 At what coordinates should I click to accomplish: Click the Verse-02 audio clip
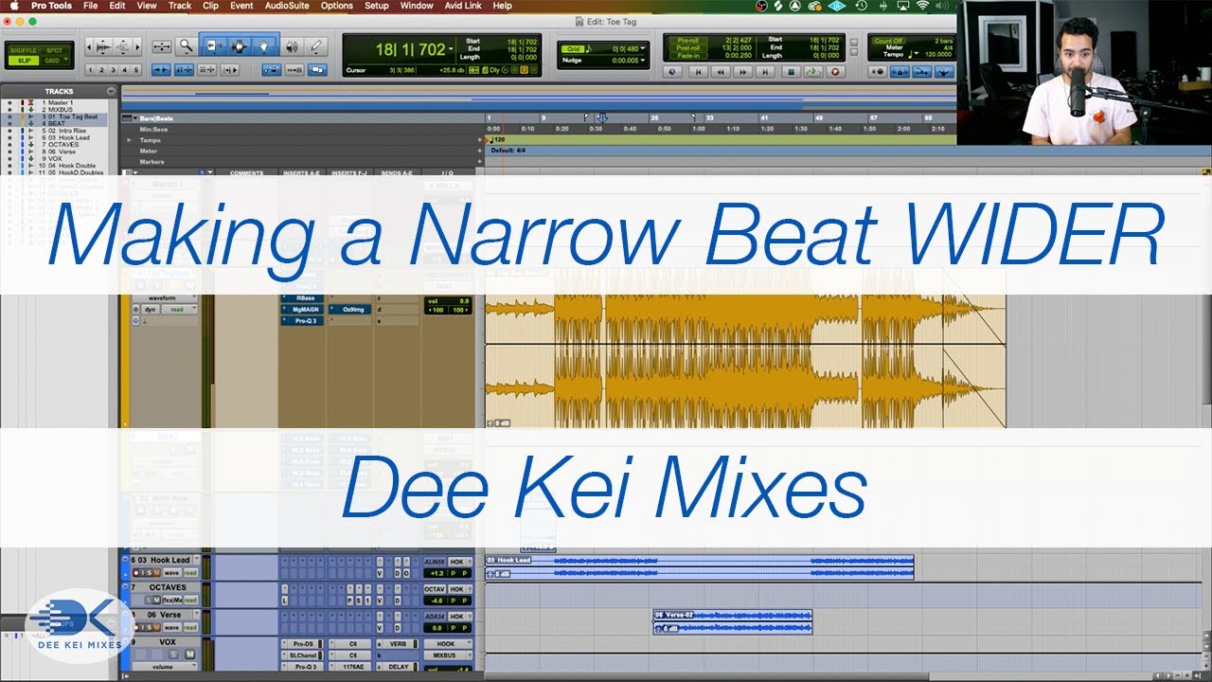point(732,621)
